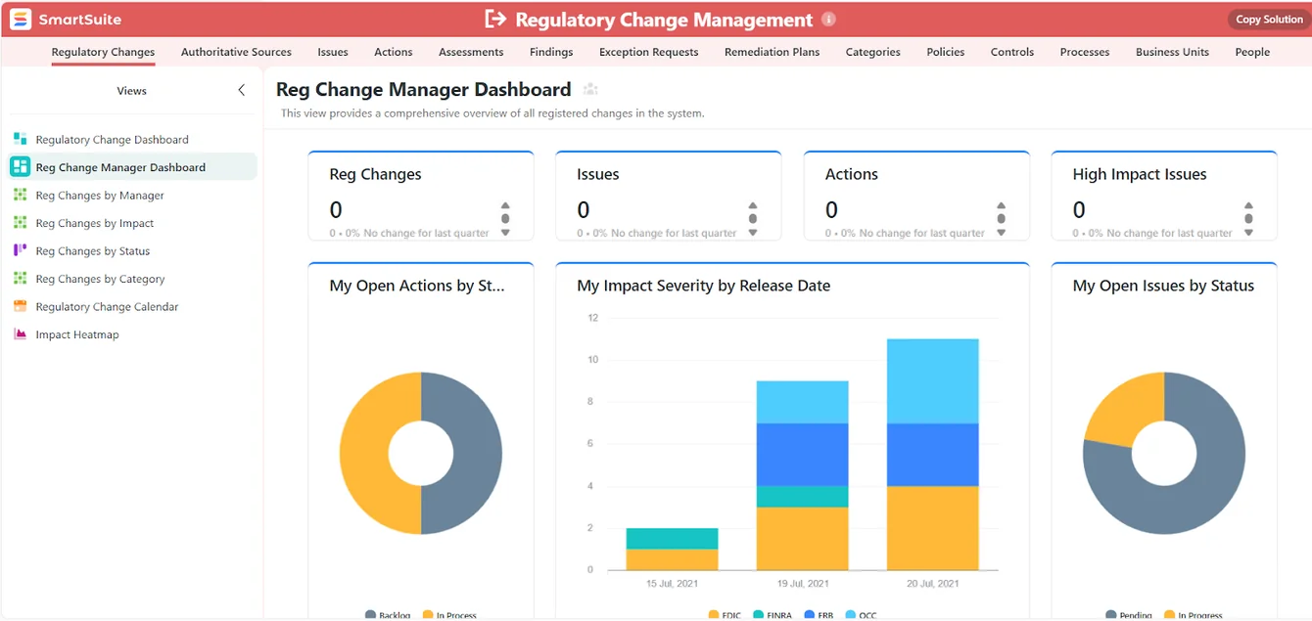Open the Issues tab
Viewport: 1312px width, 621px height.
tap(333, 52)
